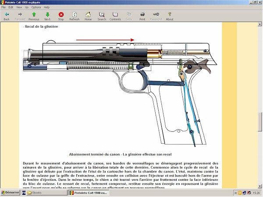Click the Copy toolbar icon
This screenshot has width=263, height=197.
click(129, 16)
